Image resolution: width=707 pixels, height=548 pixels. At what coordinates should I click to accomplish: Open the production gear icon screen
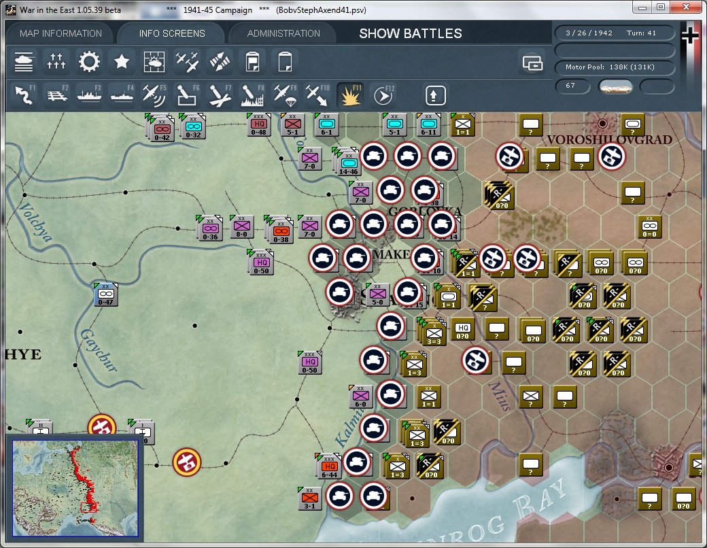point(89,62)
